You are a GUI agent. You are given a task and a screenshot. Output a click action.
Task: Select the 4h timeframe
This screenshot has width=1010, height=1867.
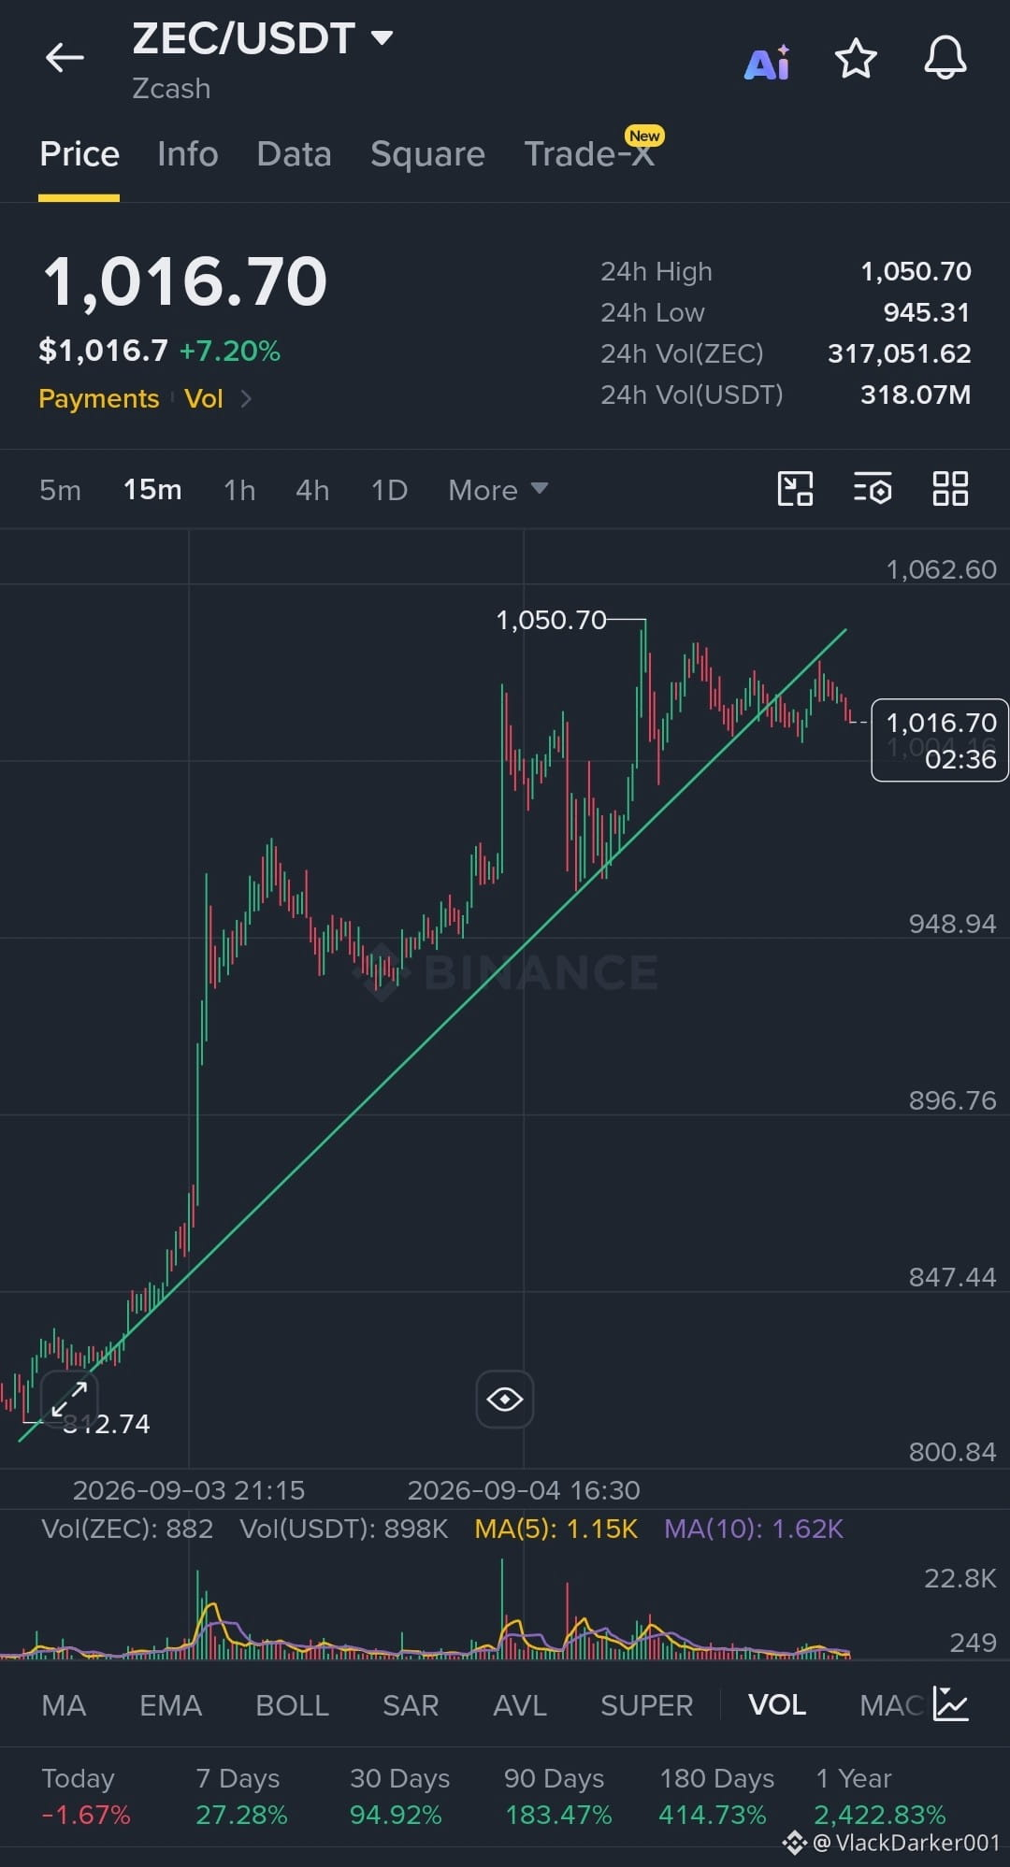(x=312, y=490)
